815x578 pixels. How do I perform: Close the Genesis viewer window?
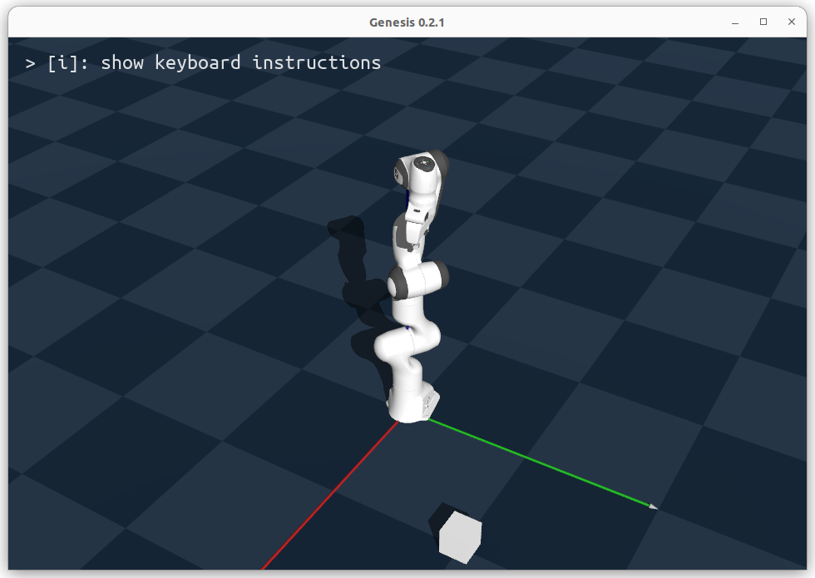pyautogui.click(x=791, y=22)
